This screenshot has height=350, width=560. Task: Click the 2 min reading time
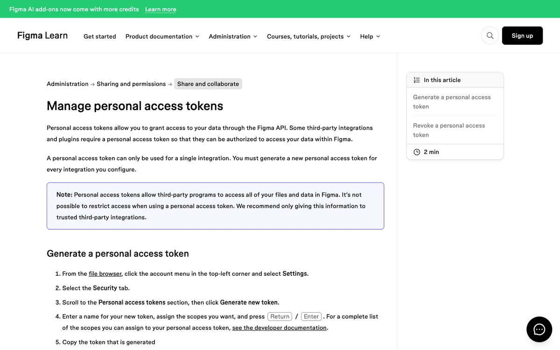[x=431, y=152]
